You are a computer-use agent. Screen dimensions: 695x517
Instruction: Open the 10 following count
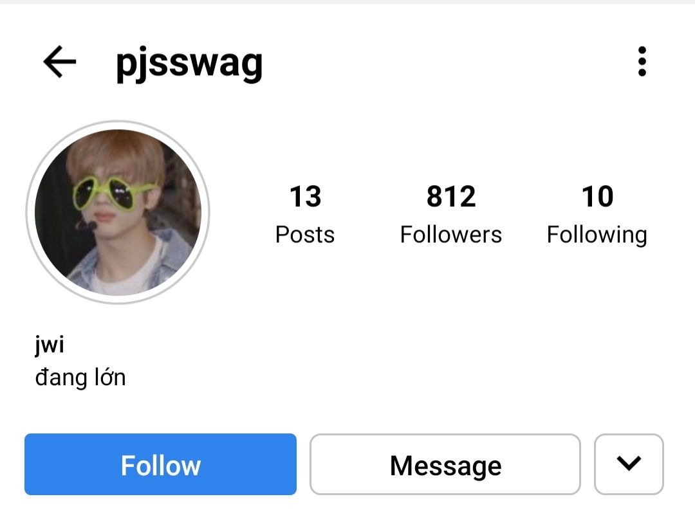597,197
